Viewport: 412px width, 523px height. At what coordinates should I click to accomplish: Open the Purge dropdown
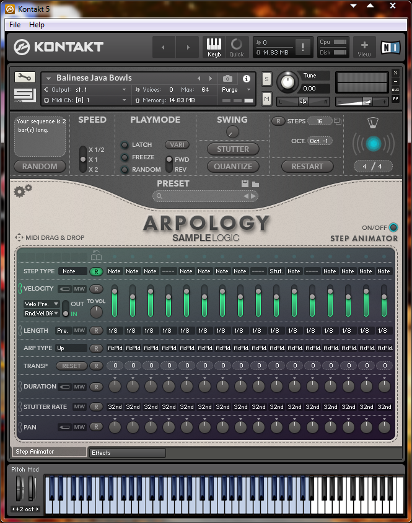(236, 90)
